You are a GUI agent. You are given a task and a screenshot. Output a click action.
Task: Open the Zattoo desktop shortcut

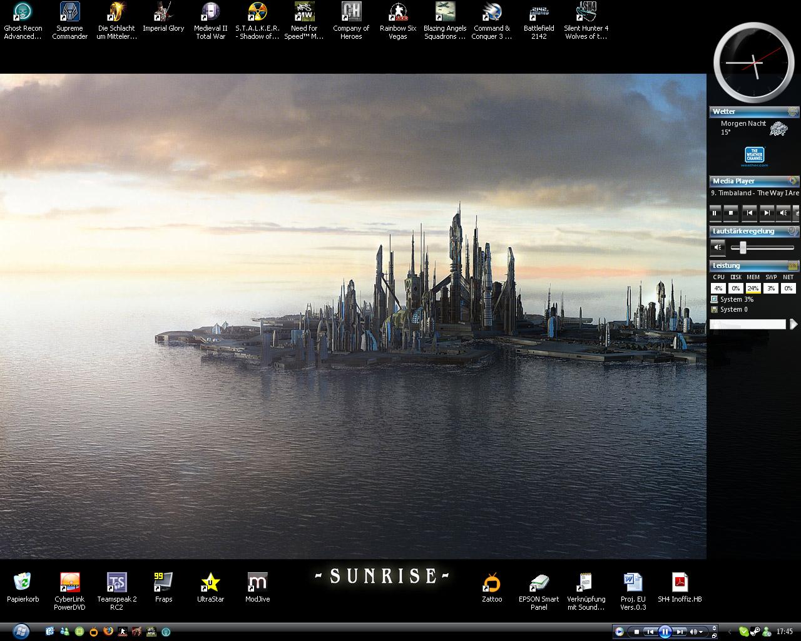[x=492, y=587]
